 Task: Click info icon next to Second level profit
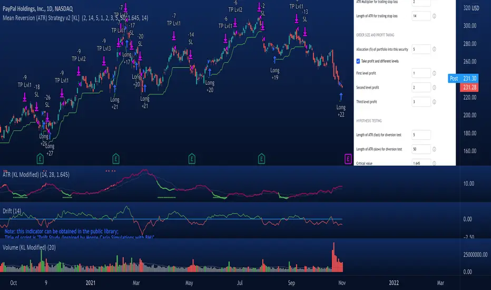click(434, 88)
